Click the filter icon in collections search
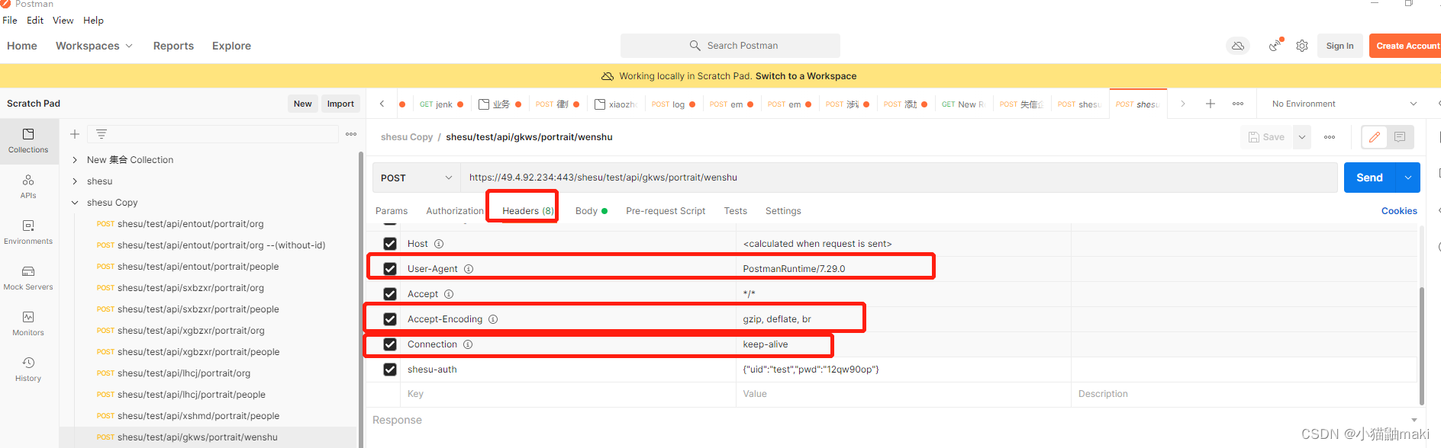This screenshot has height=448, width=1441. tap(102, 134)
